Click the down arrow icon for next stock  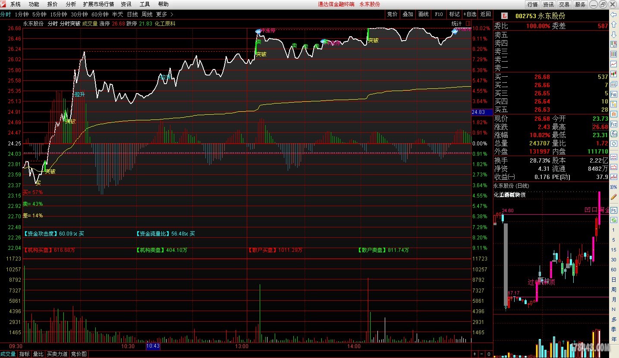(613, 35)
